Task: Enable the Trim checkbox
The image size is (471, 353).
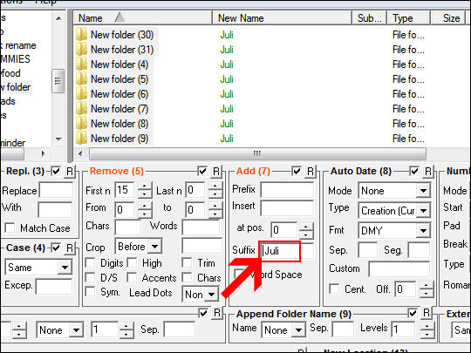Action: pos(187,263)
